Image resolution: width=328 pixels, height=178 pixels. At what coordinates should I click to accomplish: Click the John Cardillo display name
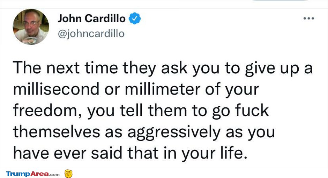[91, 18]
